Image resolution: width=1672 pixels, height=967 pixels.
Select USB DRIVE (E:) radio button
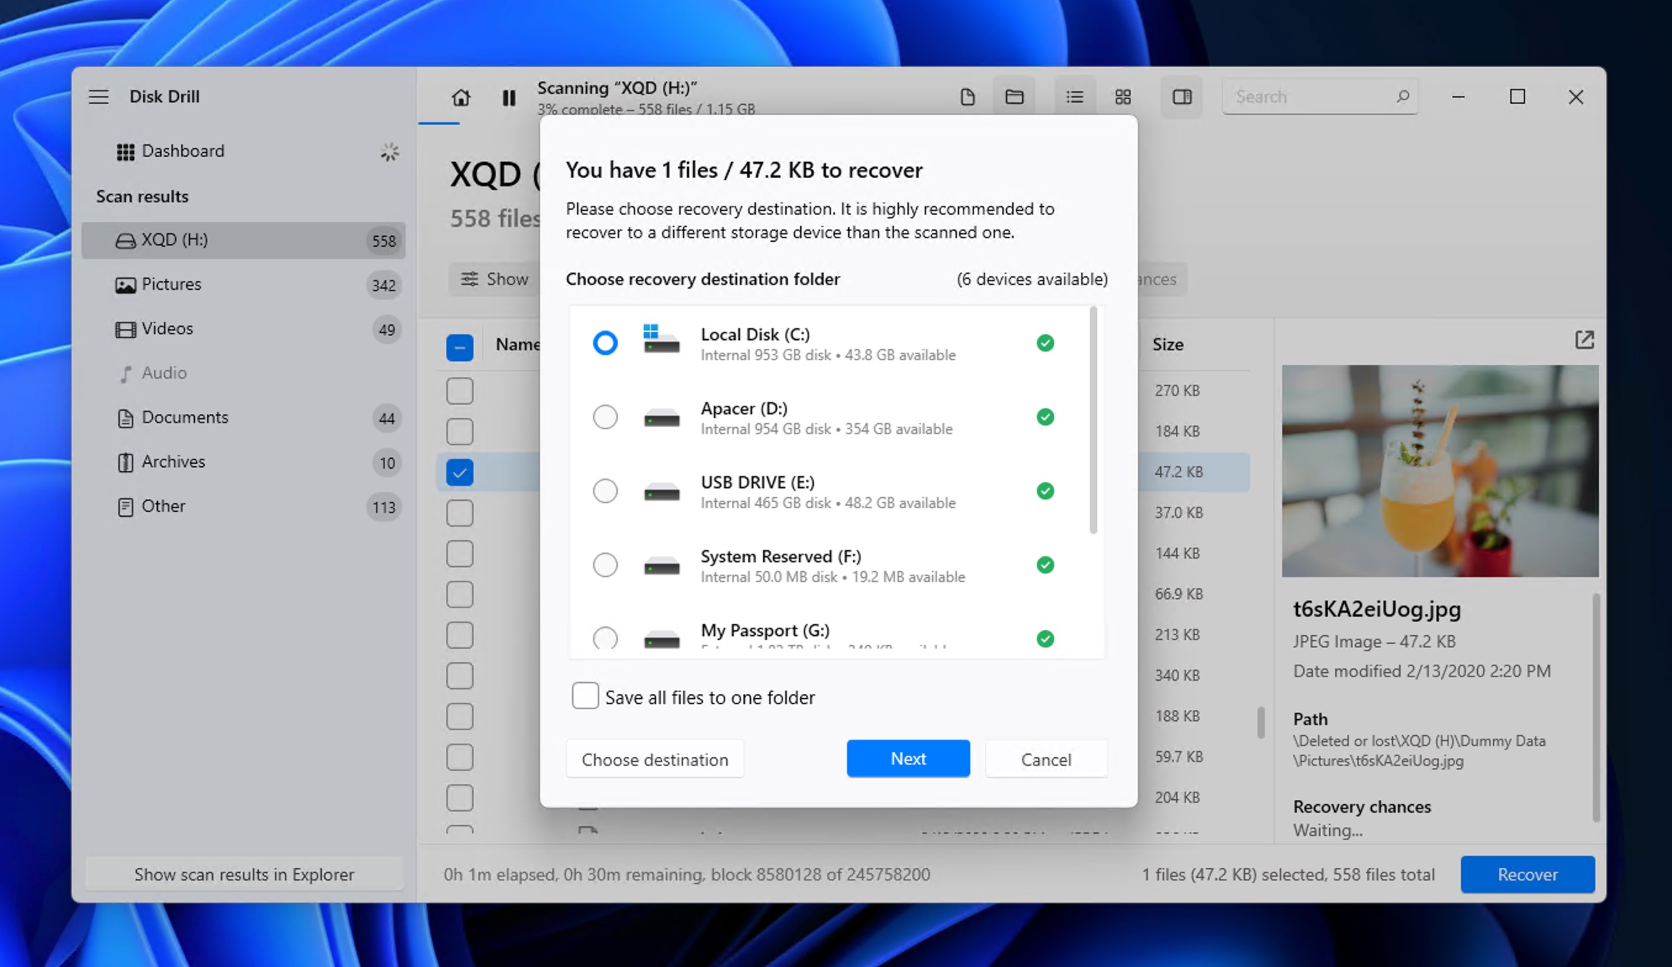pos(604,490)
